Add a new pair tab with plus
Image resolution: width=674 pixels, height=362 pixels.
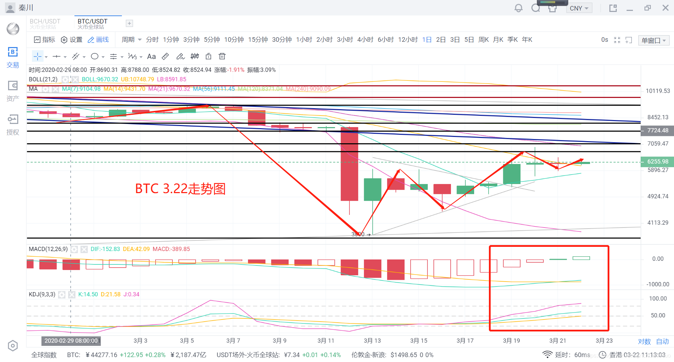[x=129, y=24]
